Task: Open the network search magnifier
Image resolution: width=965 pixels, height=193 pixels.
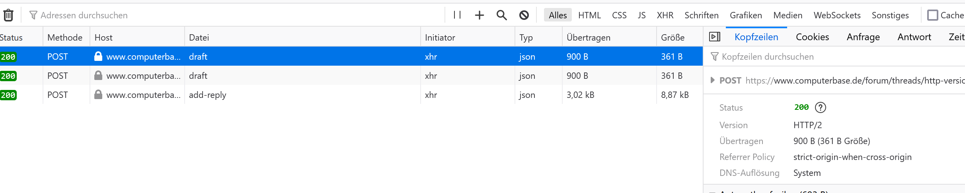Action: [502, 15]
